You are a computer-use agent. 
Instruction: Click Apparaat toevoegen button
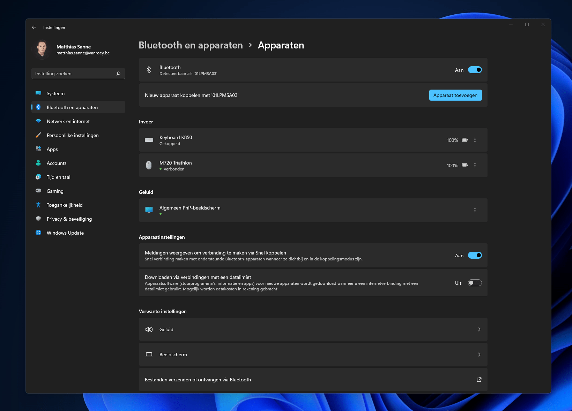coord(455,95)
